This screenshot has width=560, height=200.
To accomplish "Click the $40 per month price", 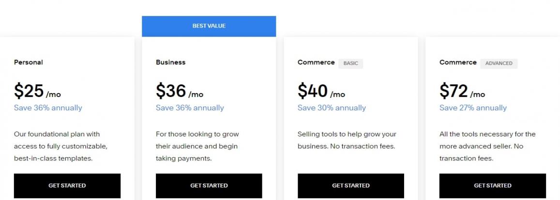I will click(321, 91).
